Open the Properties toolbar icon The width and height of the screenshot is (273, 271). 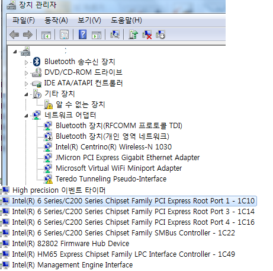[x=64, y=35]
